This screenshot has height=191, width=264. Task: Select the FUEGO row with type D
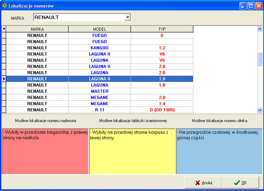99,35
